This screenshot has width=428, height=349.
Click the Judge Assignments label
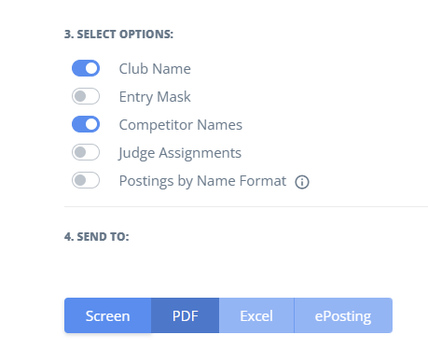(x=180, y=153)
